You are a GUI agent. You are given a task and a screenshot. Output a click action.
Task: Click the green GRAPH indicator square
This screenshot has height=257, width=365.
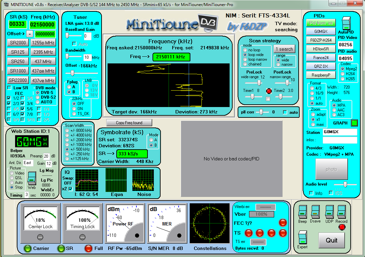tap(354, 123)
